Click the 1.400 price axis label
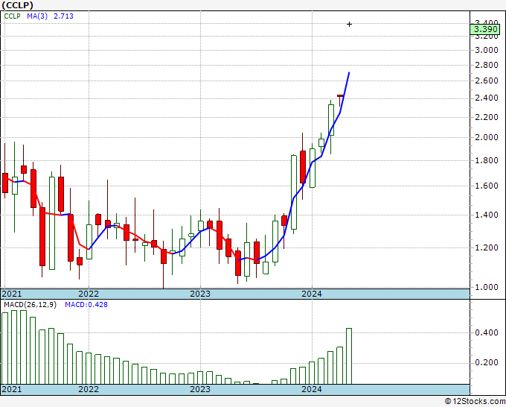The height and width of the screenshot is (407, 506). click(487, 215)
